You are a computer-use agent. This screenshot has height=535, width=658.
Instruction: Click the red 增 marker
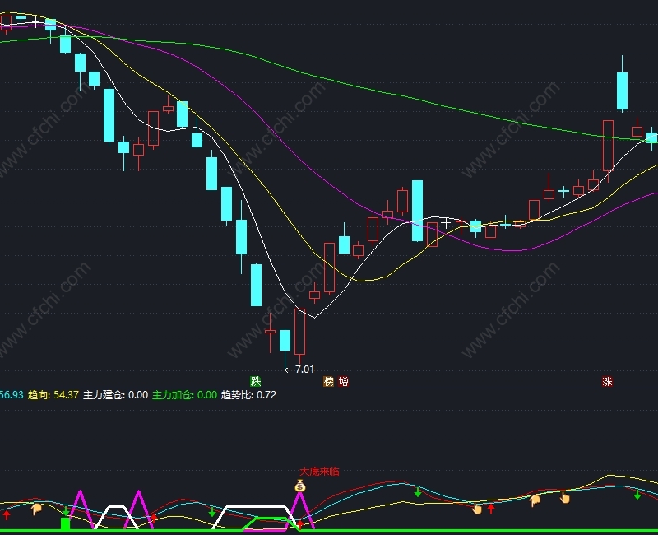tap(343, 381)
